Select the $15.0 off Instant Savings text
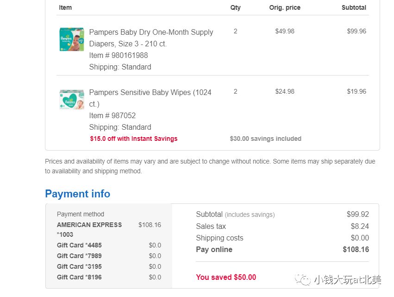This screenshot has width=394, height=297. point(134,139)
